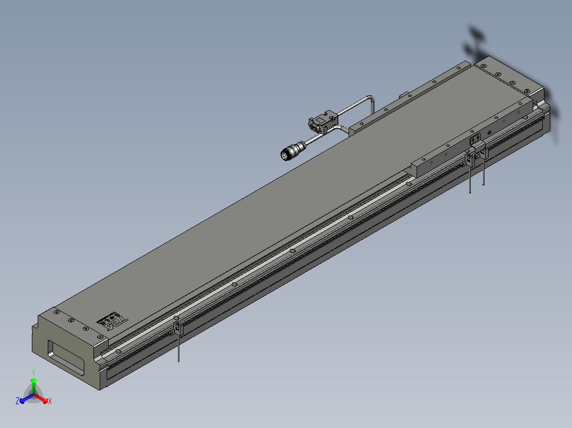This screenshot has width=572, height=428.
Task: Click the lone sensor bracket near front end
Action: coord(178,328)
